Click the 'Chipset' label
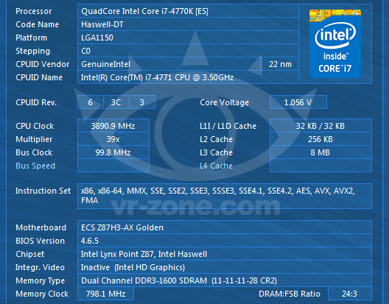 (29, 254)
